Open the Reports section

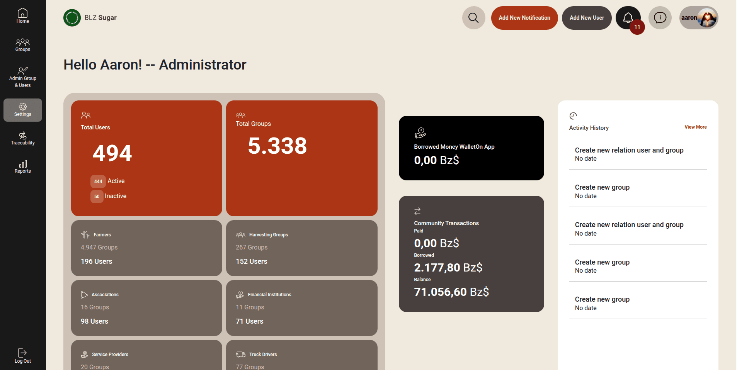(x=23, y=167)
